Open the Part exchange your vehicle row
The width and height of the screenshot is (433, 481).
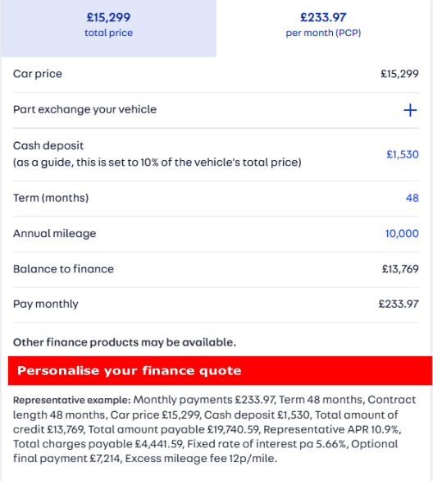click(216, 110)
